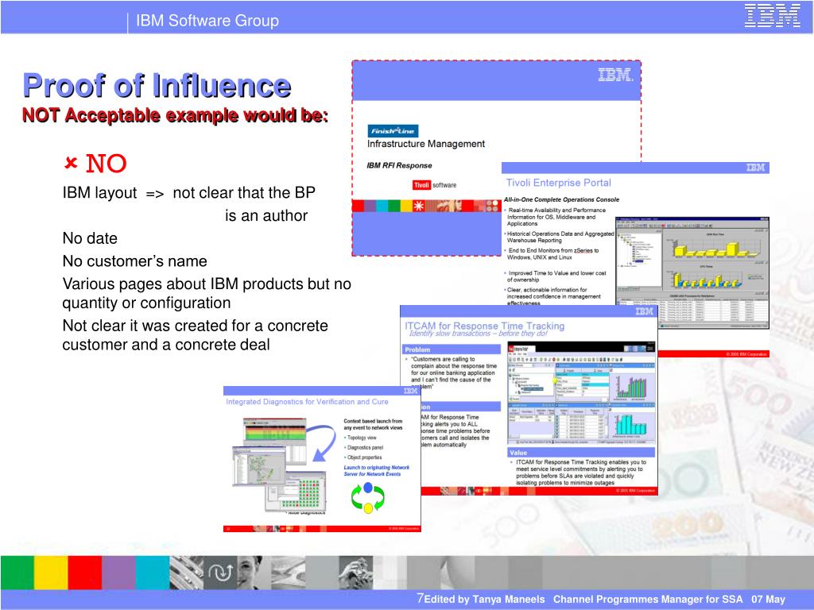The height and width of the screenshot is (610, 814).
Task: Click the yellow swatch in footer strip
Action: pos(51,573)
